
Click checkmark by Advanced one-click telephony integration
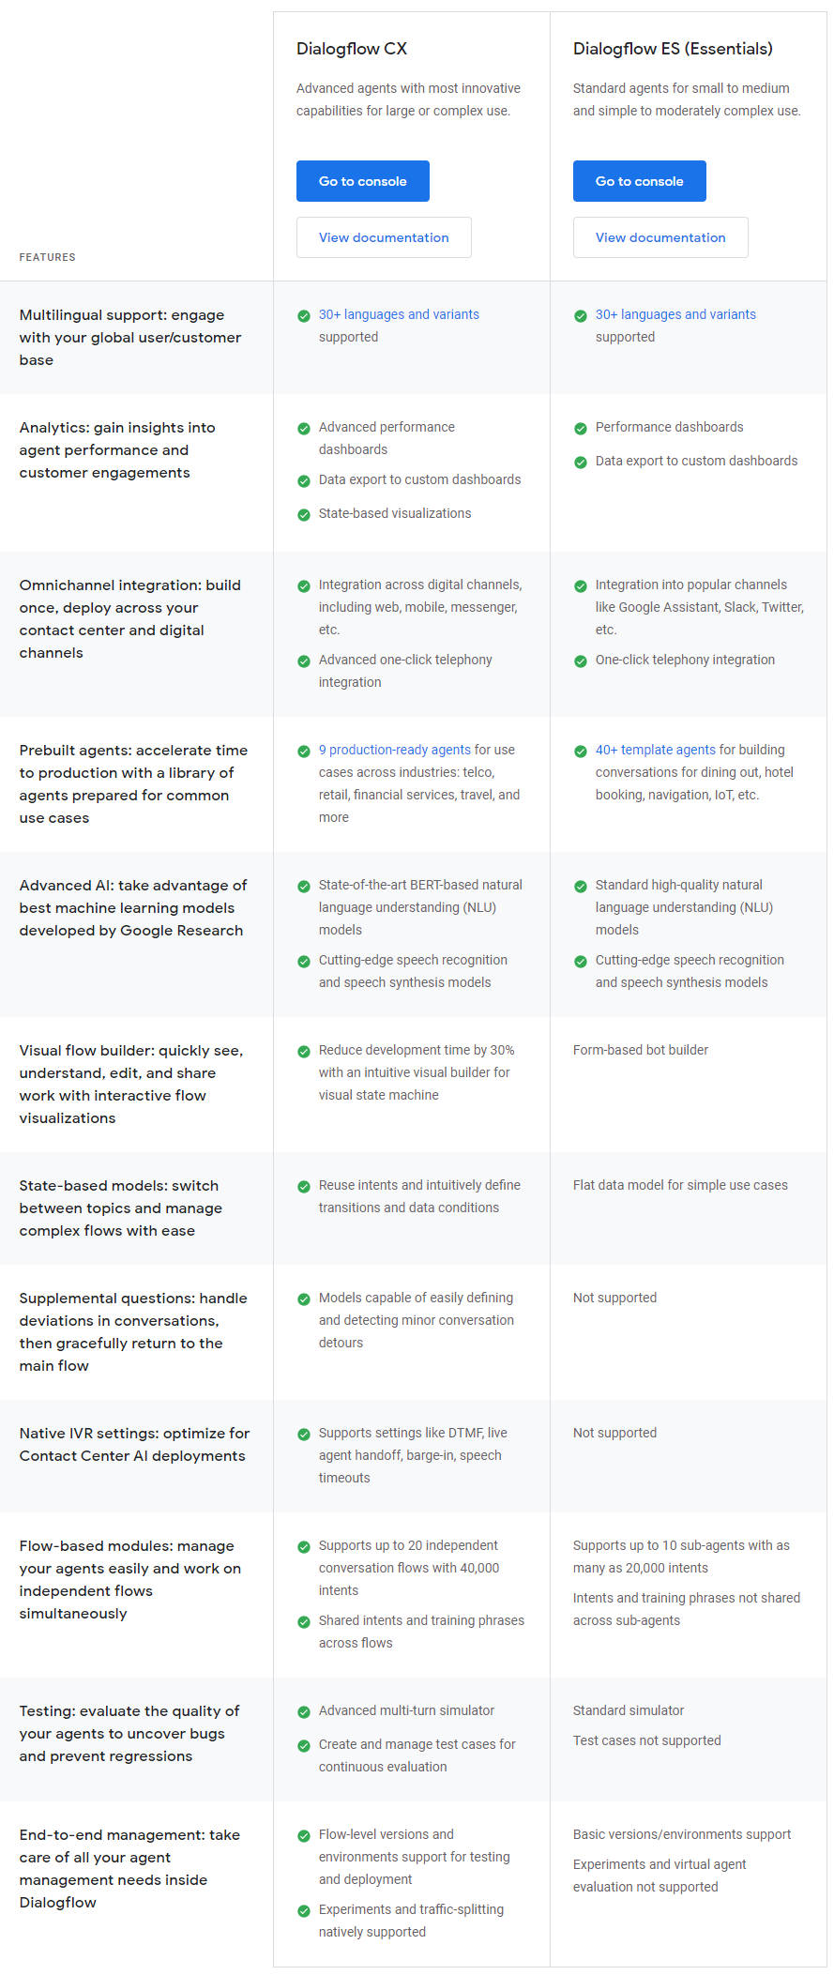(304, 661)
